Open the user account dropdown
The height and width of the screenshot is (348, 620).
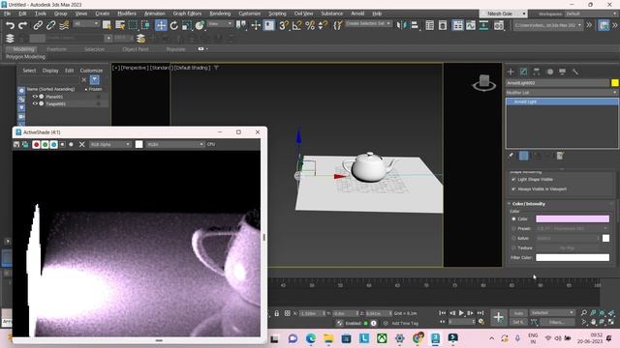pyautogui.click(x=504, y=14)
